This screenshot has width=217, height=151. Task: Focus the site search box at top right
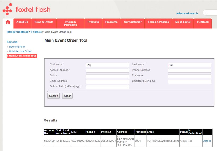coord(210,13)
